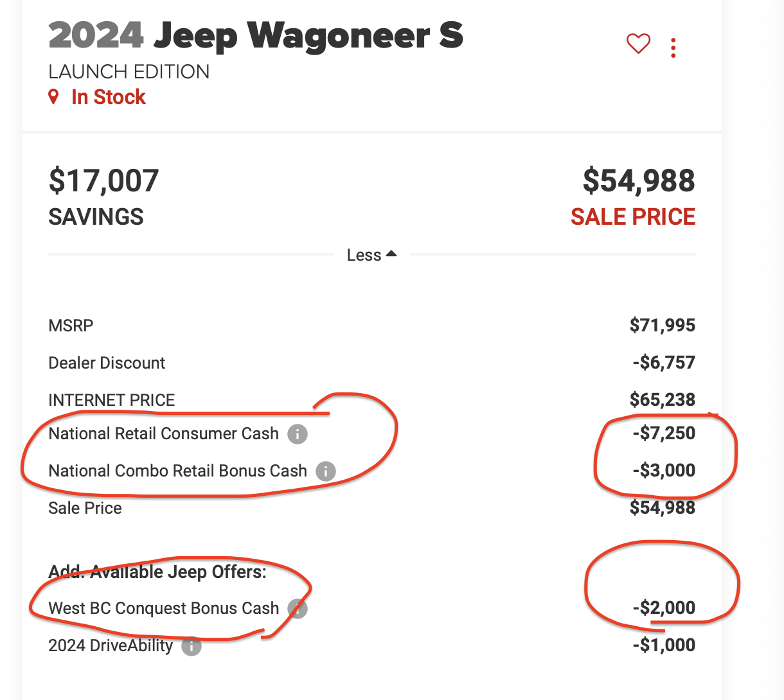Click the In Stock availability link
784x700 pixels.
click(109, 97)
